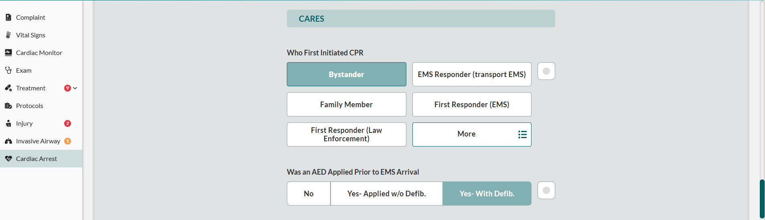The height and width of the screenshot is (220, 765).
Task: Click the Vital Signs thermometer icon
Action: pos(8,35)
